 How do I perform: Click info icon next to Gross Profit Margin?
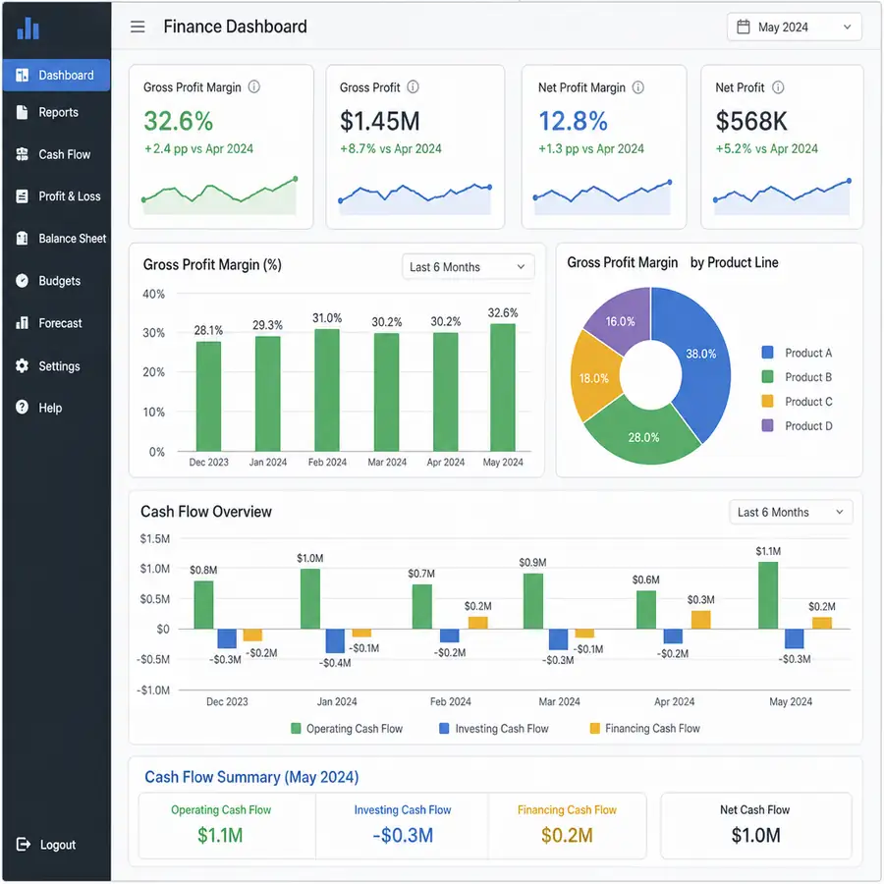point(254,86)
